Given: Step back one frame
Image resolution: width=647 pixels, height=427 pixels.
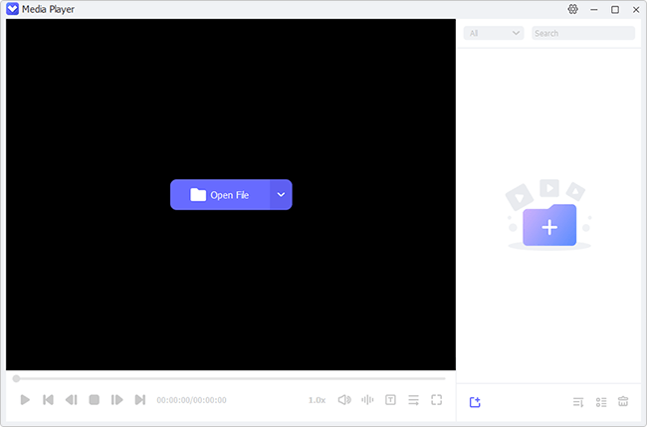Looking at the screenshot, I should coord(71,400).
